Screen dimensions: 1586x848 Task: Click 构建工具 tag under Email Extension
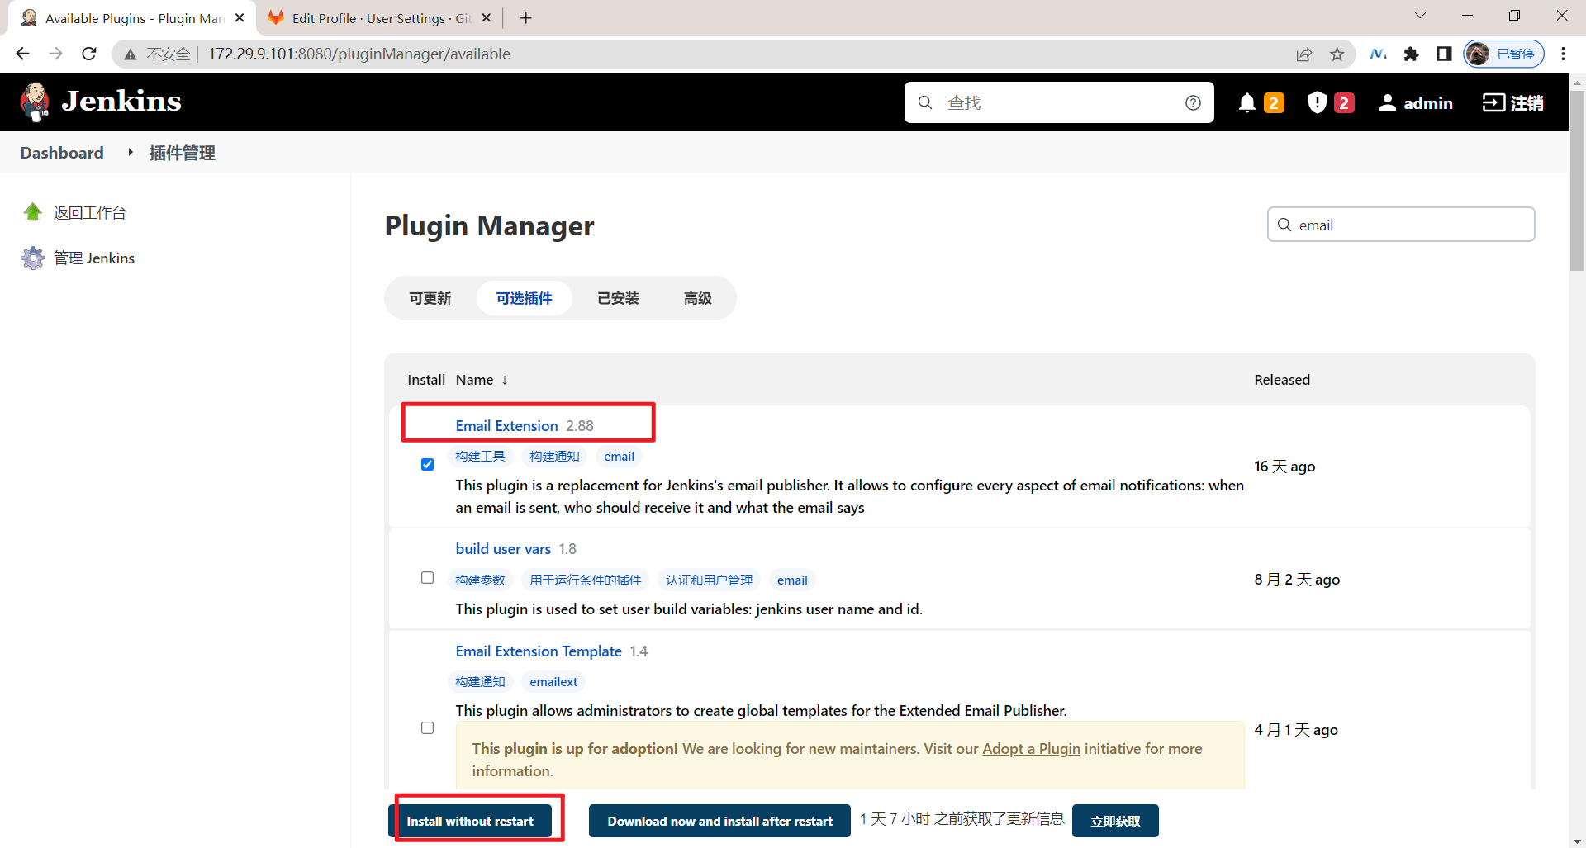pos(480,457)
